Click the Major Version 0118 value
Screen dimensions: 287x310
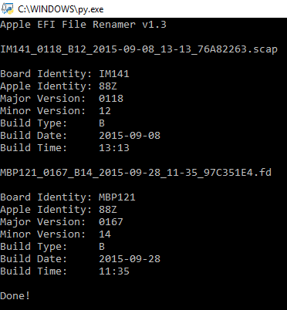pyautogui.click(x=111, y=99)
